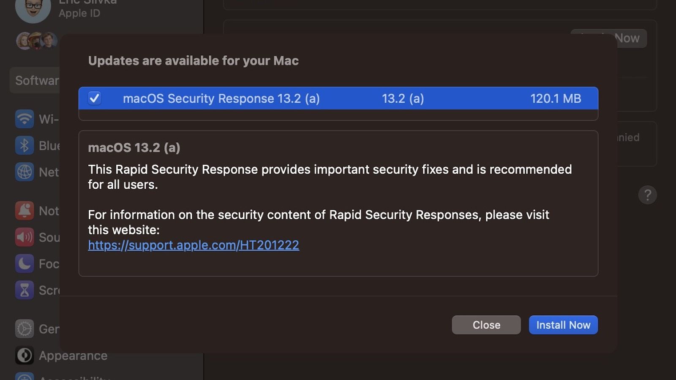Open Appearance settings

[25, 356]
